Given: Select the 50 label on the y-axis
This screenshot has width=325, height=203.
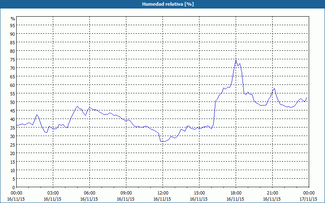Looking at the screenshot, I should pos(13,102).
